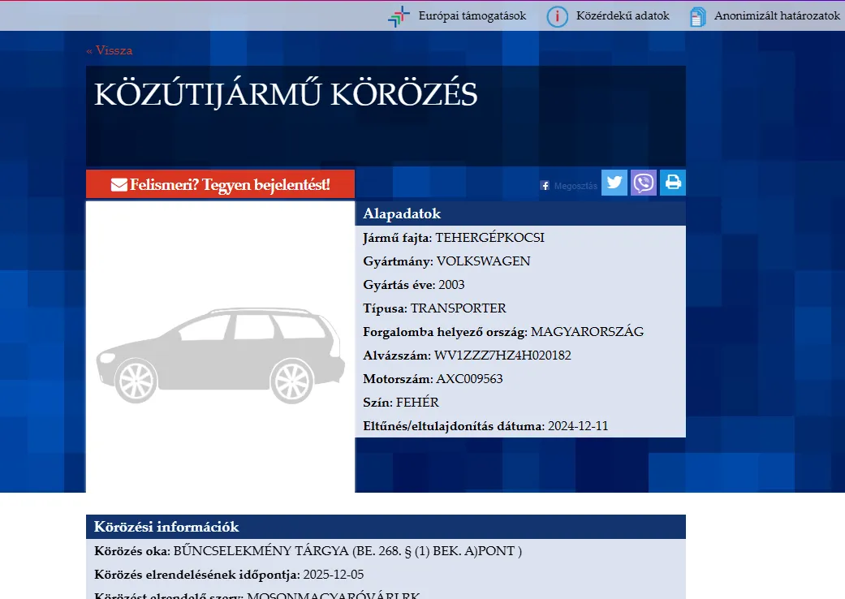Go back using the Vissza link
The width and height of the screenshot is (845, 599).
click(x=109, y=50)
